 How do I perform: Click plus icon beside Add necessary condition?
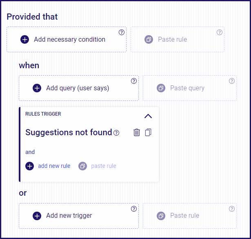point(24,39)
